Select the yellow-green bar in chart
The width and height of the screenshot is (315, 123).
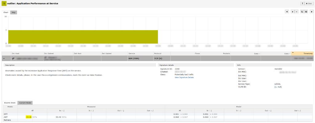(83, 37)
